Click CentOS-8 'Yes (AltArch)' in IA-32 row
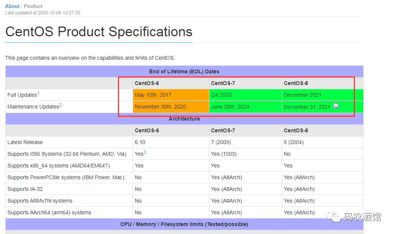 pyautogui.click(x=299, y=189)
